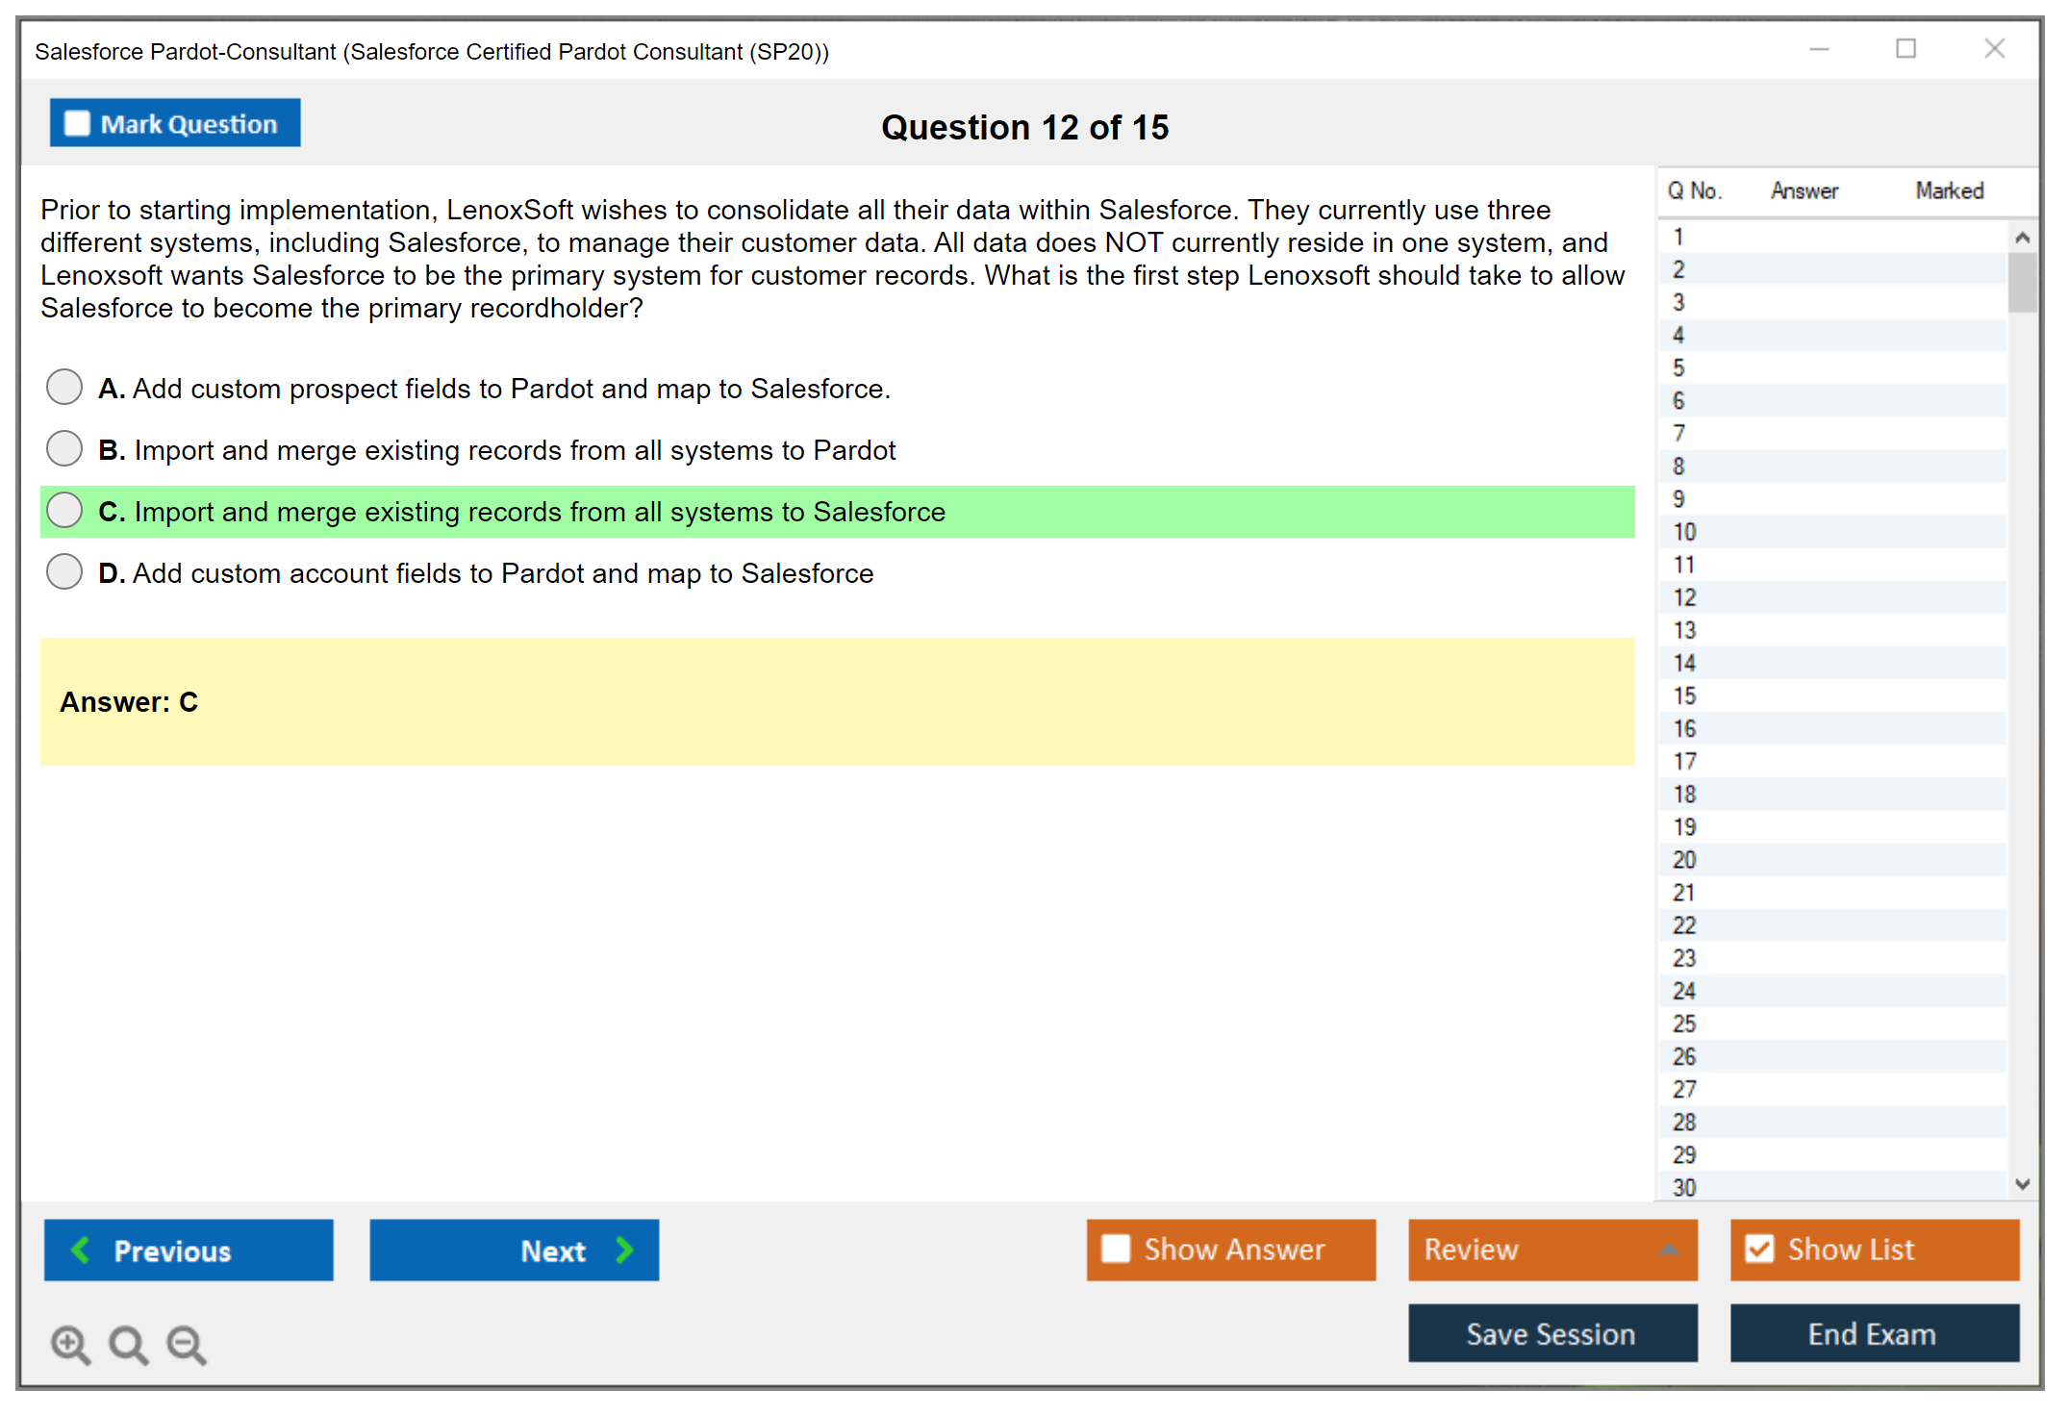Open the Review dropdown menu
Viewport: 2068px width, 1414px height.
(x=1551, y=1249)
